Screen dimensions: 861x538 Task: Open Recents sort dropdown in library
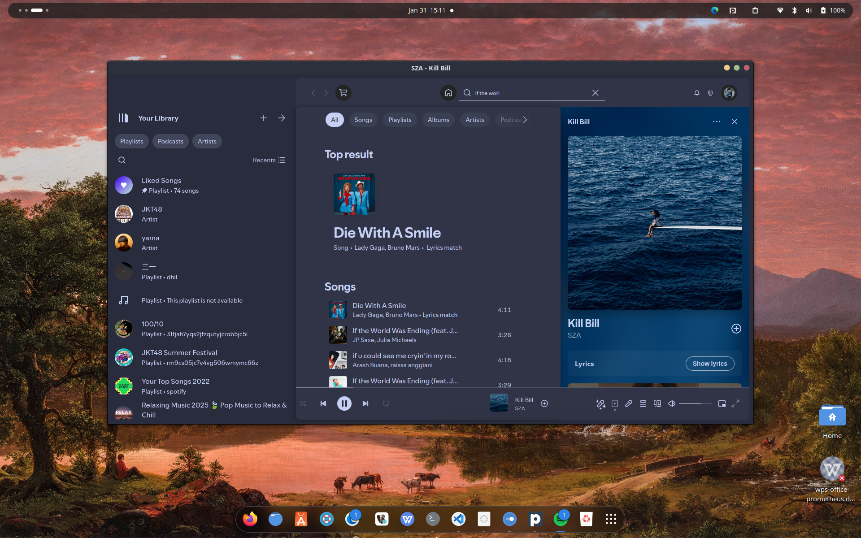click(x=269, y=160)
